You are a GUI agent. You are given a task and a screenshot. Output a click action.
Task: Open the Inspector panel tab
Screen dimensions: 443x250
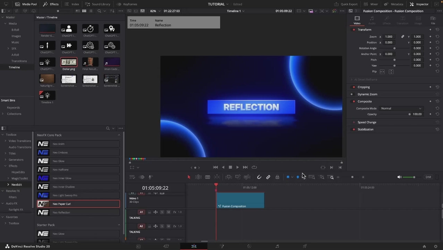[x=419, y=4]
